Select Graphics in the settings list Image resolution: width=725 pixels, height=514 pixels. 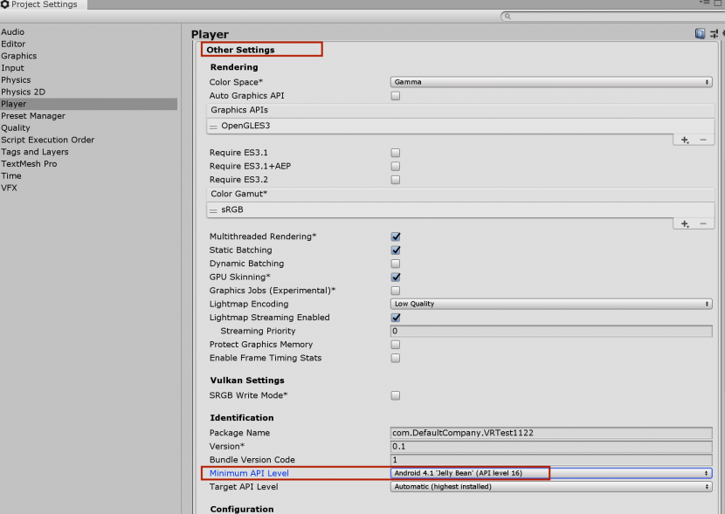(19, 56)
